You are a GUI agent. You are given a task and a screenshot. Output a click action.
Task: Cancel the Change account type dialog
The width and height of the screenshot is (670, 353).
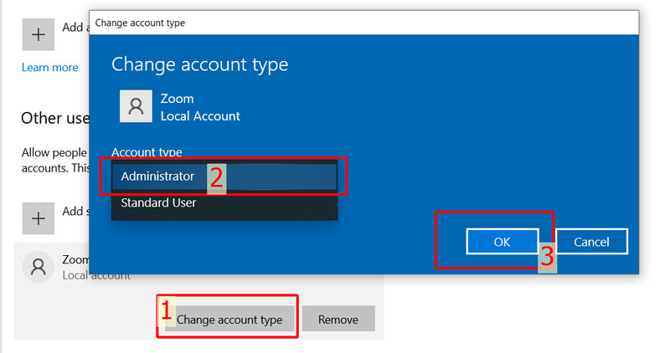(x=591, y=242)
